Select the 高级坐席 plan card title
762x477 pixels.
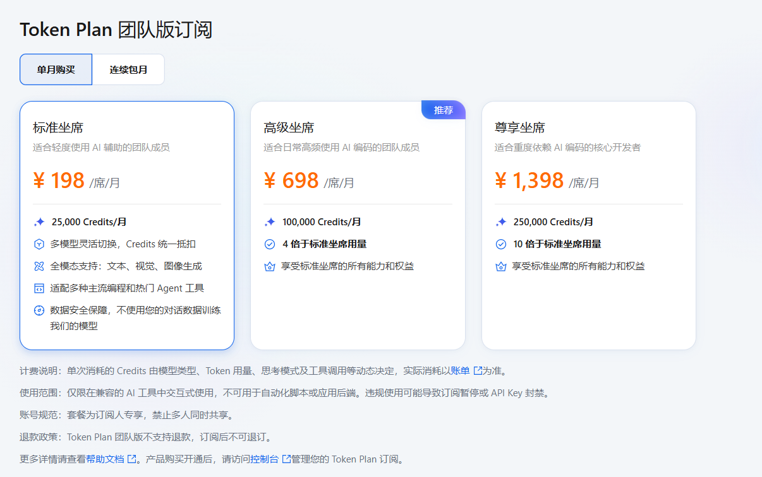pos(289,128)
